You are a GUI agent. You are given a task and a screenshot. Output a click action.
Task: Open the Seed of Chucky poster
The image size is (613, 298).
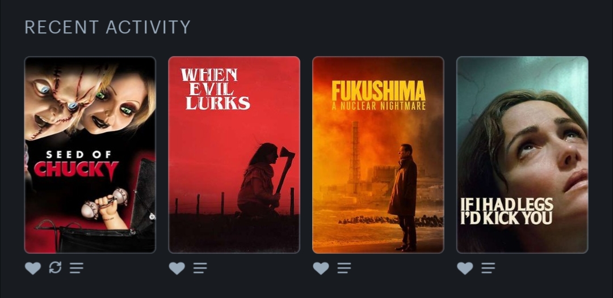(x=90, y=155)
